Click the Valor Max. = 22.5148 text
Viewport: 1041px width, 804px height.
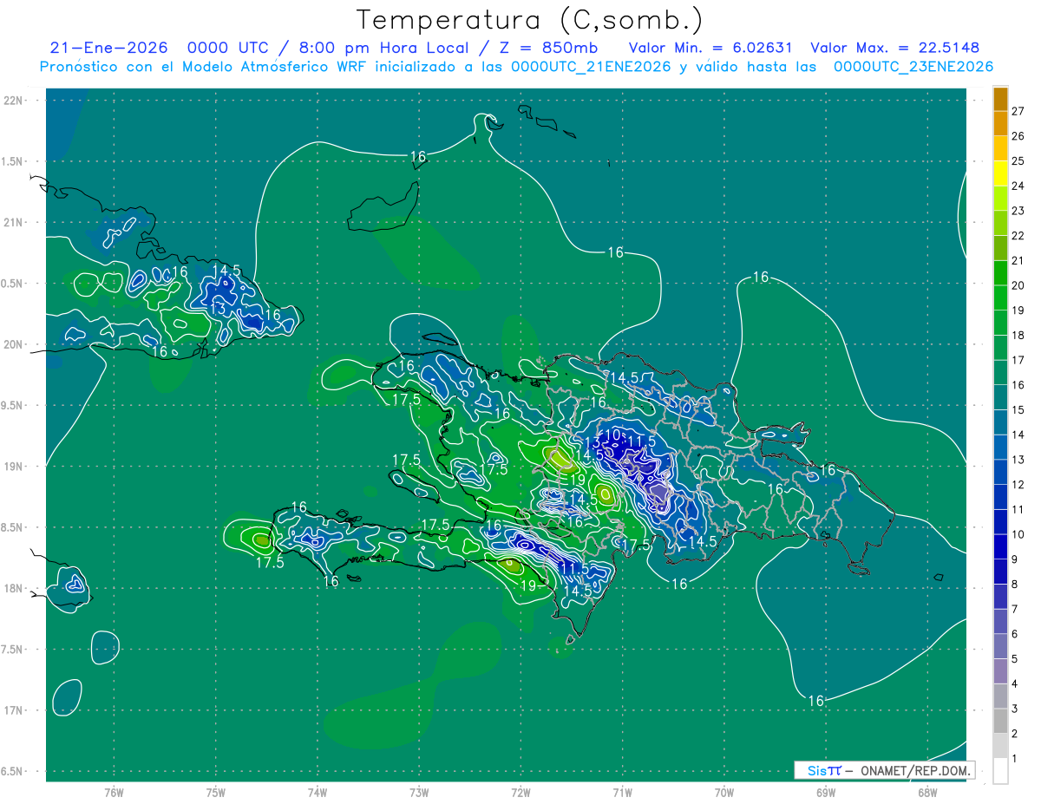[x=894, y=48]
